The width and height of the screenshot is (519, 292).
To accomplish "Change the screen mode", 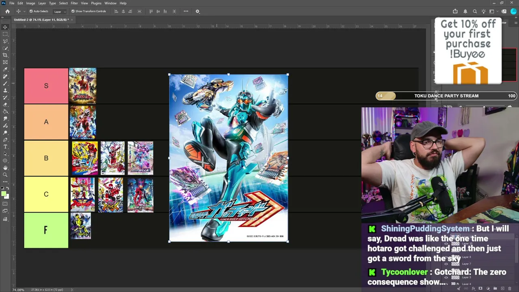I will tap(5, 211).
